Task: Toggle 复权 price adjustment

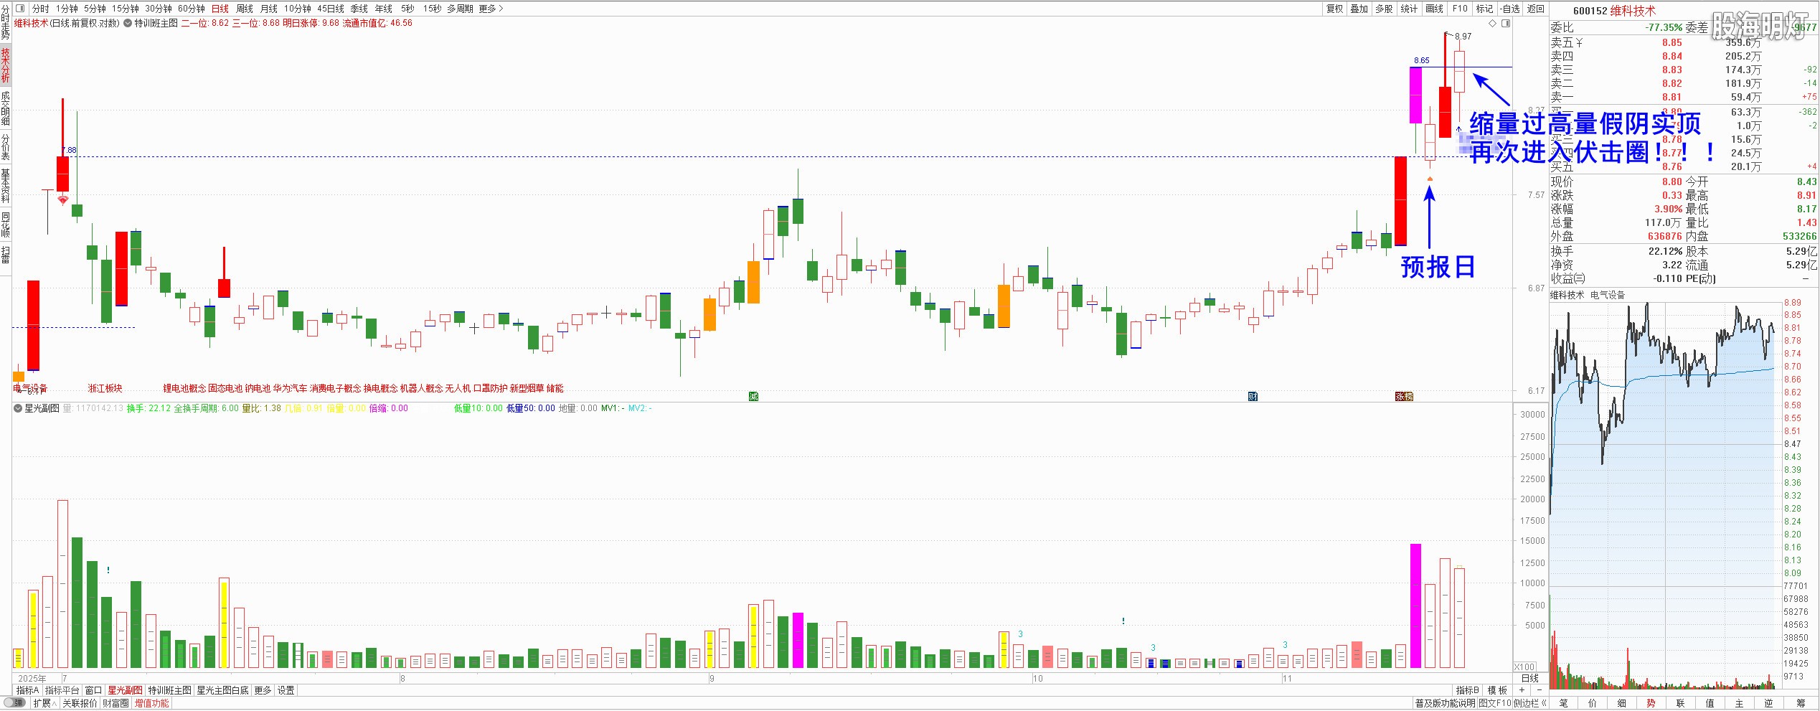Action: (x=1334, y=9)
